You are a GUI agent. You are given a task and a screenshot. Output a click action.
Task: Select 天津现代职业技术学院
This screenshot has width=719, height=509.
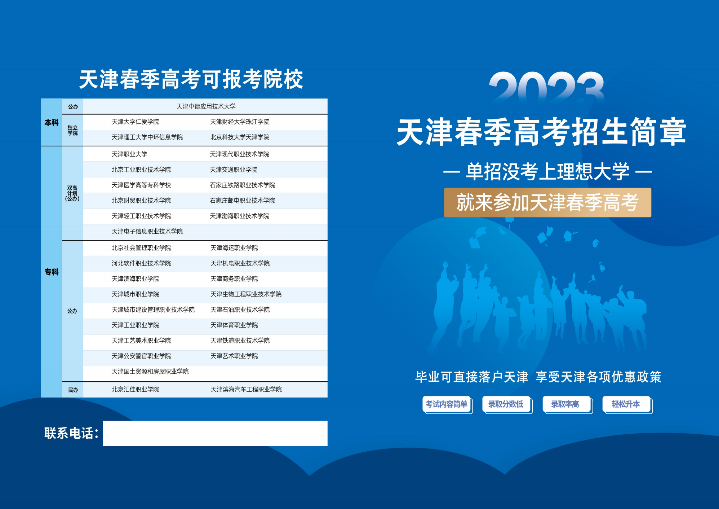click(239, 154)
